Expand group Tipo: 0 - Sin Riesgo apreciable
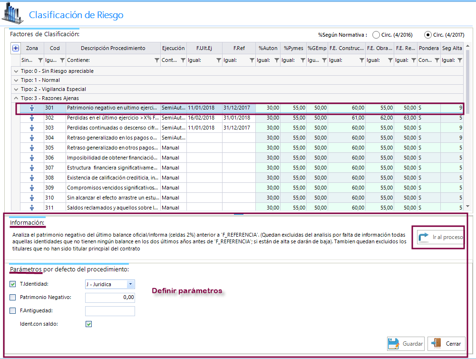 (x=16, y=71)
